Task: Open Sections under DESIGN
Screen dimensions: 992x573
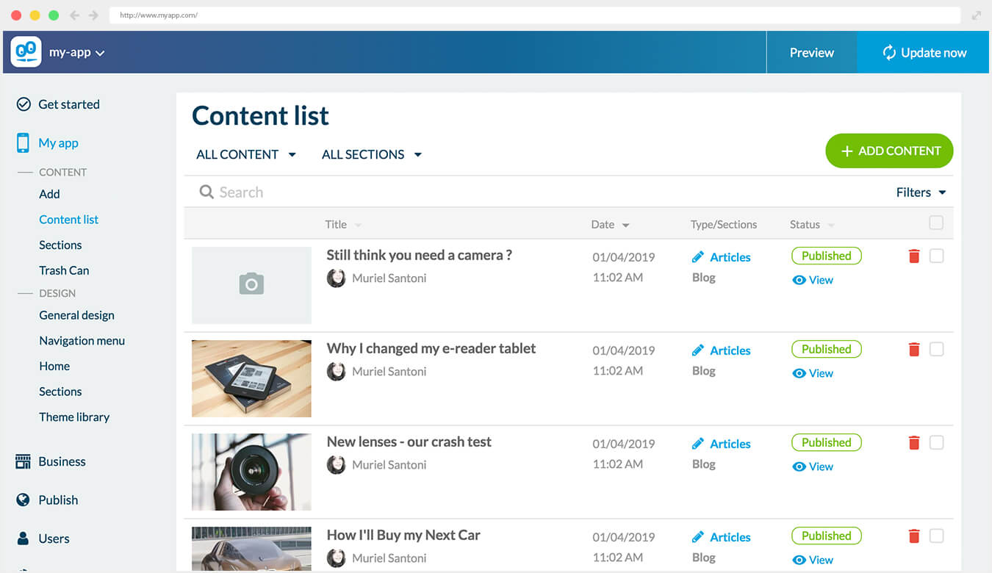Action: tap(60, 392)
